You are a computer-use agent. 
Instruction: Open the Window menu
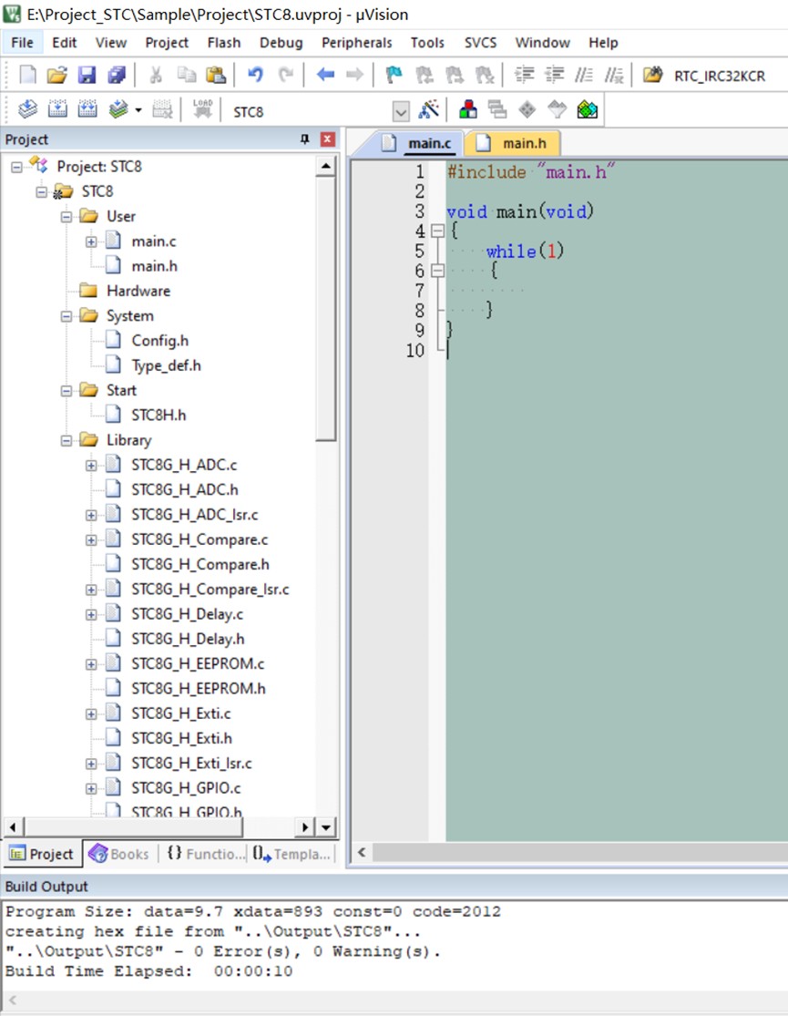pyautogui.click(x=542, y=43)
